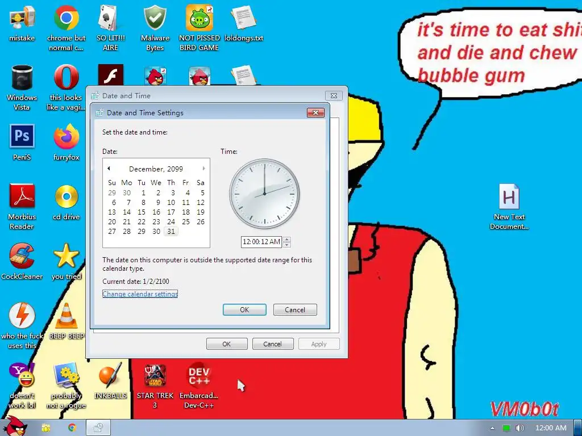Pick December 1 in the calendar
Viewport: 582px width, 436px height.
click(x=143, y=193)
